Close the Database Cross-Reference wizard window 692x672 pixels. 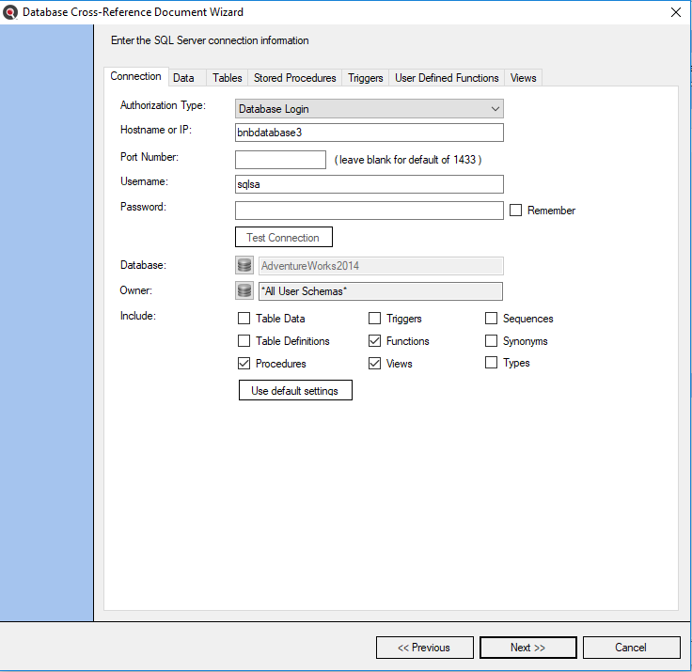(x=675, y=12)
